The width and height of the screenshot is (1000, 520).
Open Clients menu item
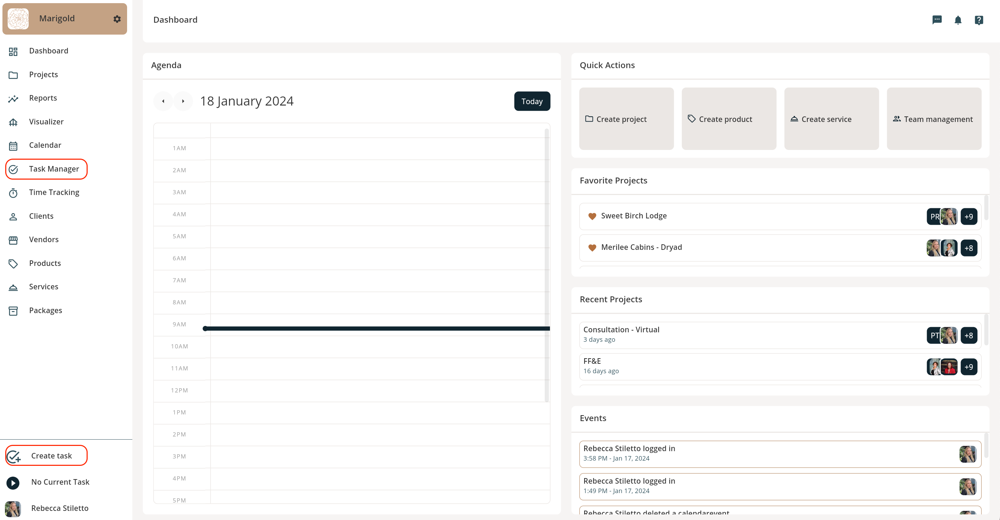tap(41, 216)
